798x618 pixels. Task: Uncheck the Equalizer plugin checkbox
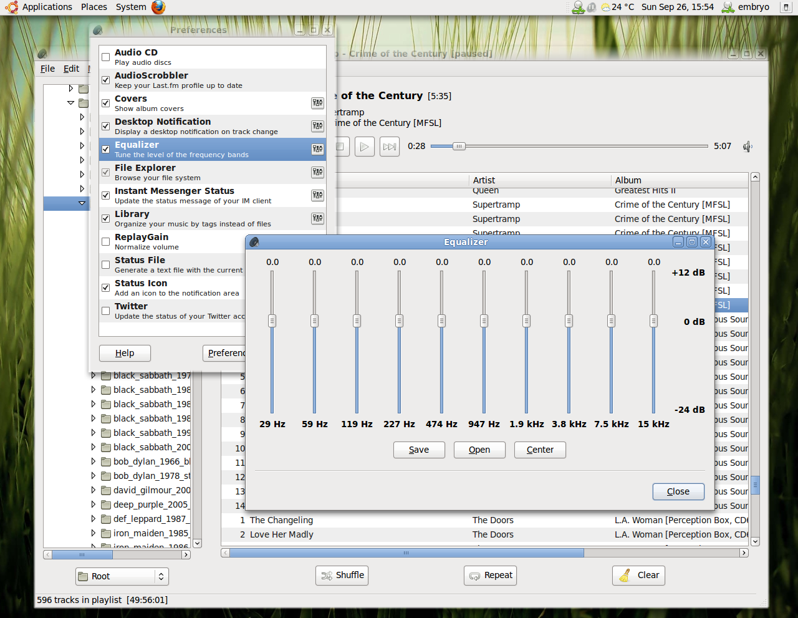click(106, 149)
